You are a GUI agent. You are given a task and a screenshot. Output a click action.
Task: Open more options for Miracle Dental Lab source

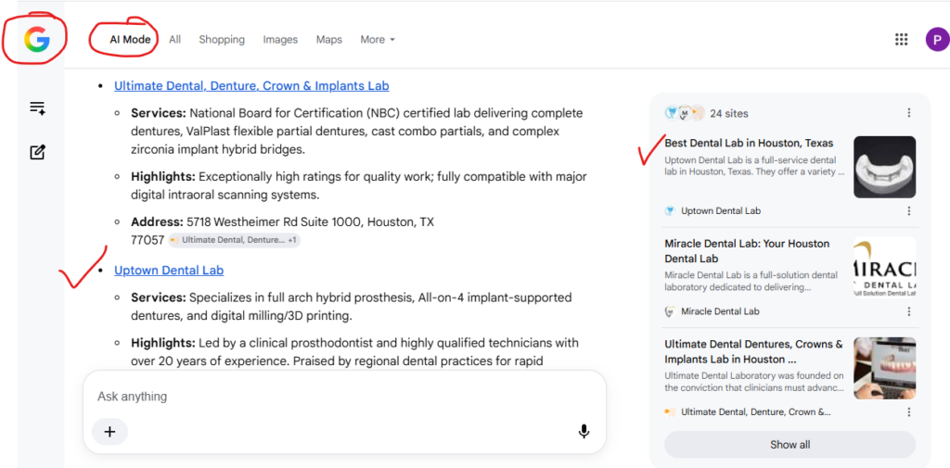pos(909,311)
